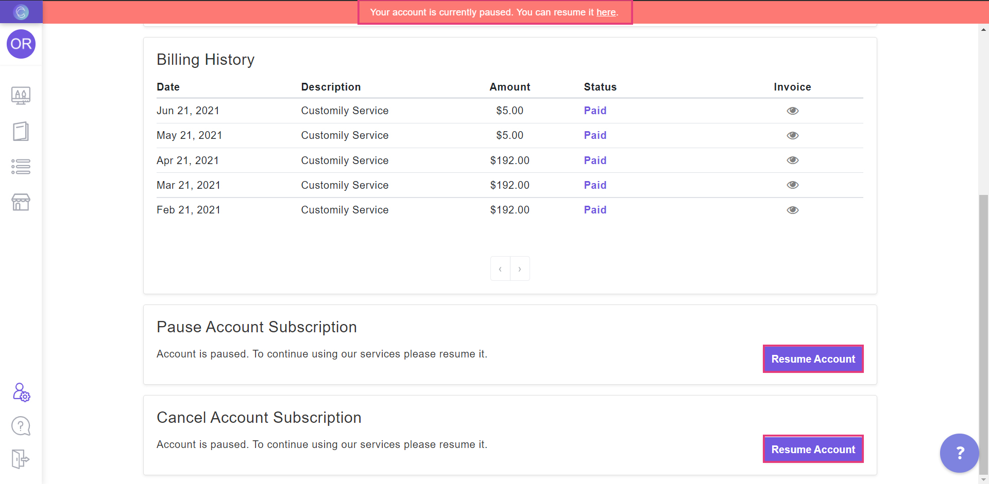The height and width of the screenshot is (484, 989).
Task: Open the design templates sidebar icon
Action: [x=21, y=96]
